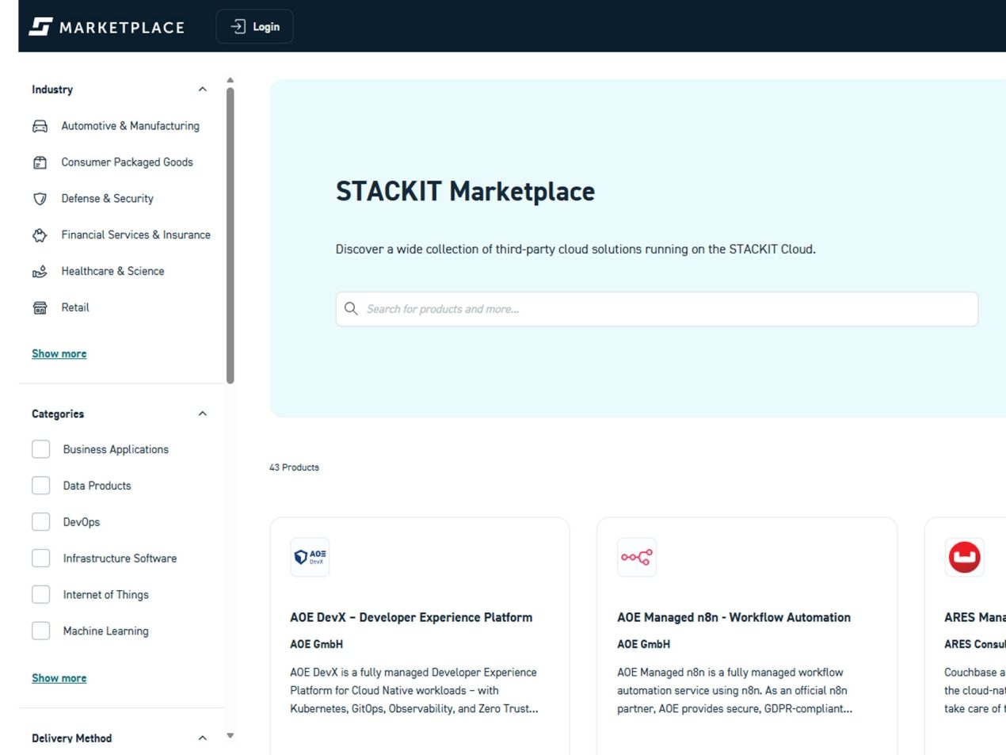Click the ARES product logo
Image resolution: width=1006 pixels, height=755 pixels.
pos(964,557)
